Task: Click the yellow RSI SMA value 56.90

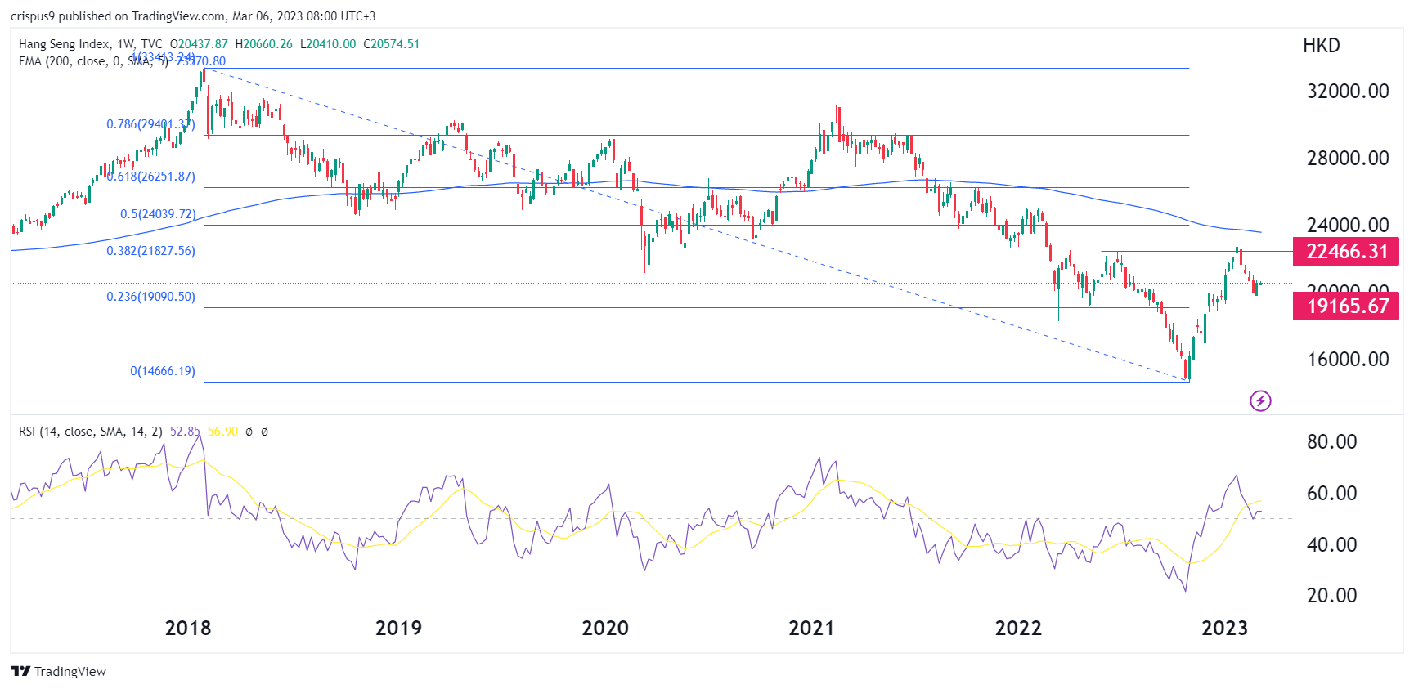Action: (222, 432)
